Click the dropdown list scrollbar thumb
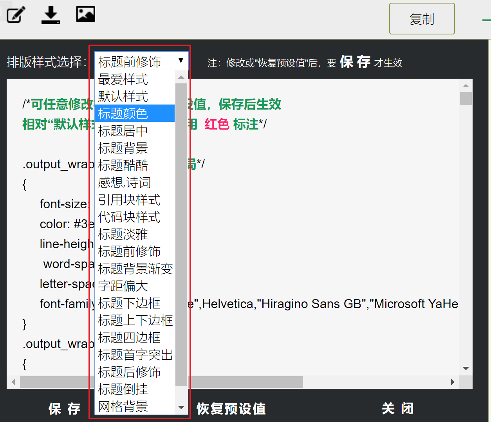This screenshot has width=491, height=422. click(x=181, y=234)
